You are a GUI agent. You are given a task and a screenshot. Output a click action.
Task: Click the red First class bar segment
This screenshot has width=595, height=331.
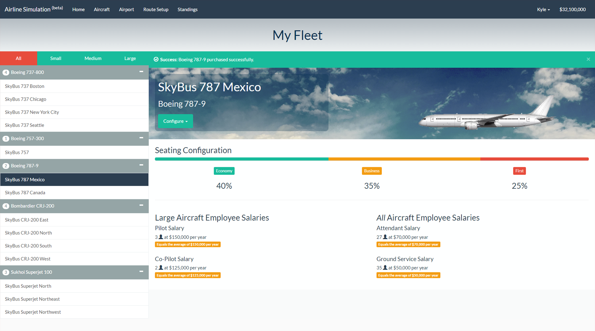[x=534, y=159]
